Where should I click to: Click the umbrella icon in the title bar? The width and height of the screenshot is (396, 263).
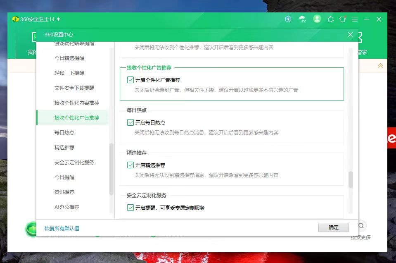[x=303, y=19]
